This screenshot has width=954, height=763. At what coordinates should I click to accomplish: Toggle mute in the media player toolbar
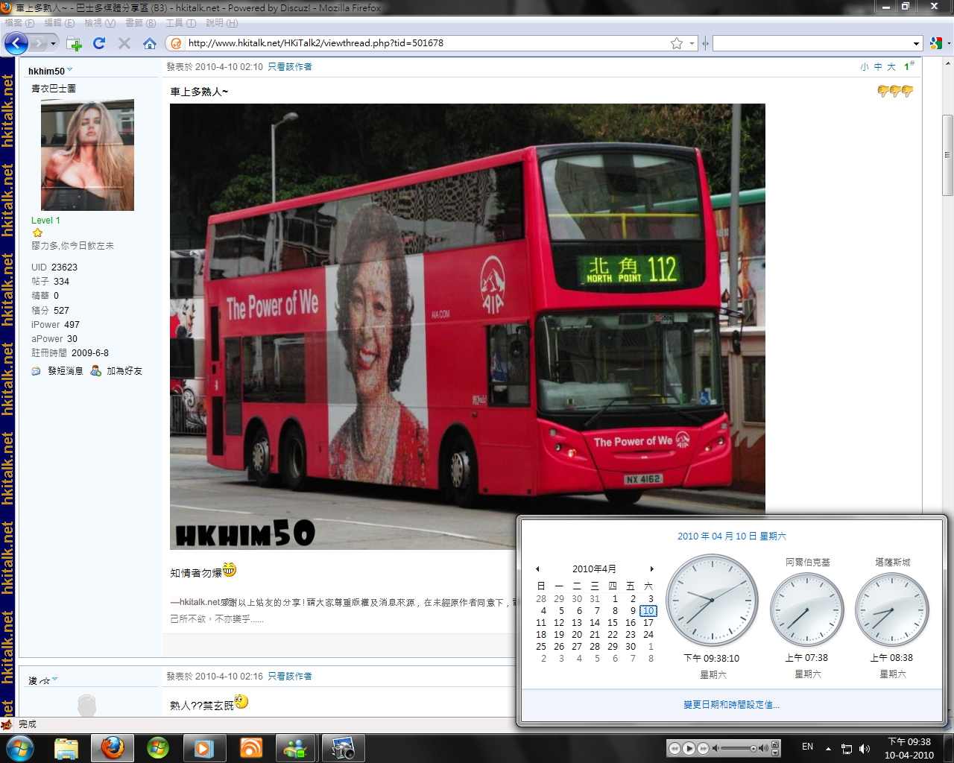click(x=715, y=748)
